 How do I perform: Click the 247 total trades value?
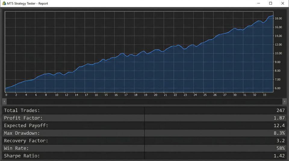point(281,110)
